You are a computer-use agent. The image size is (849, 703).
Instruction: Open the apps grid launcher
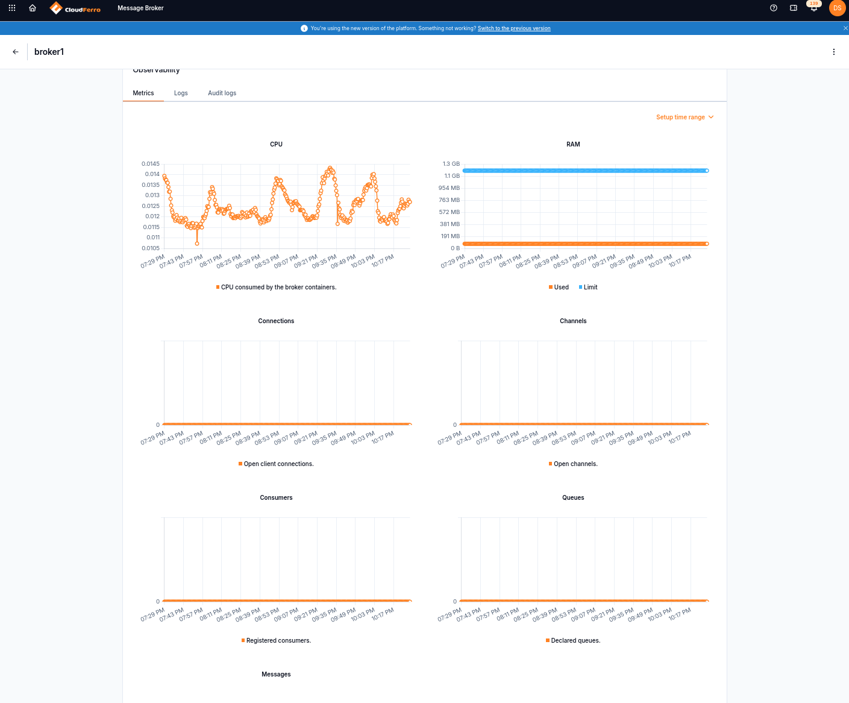(x=12, y=8)
